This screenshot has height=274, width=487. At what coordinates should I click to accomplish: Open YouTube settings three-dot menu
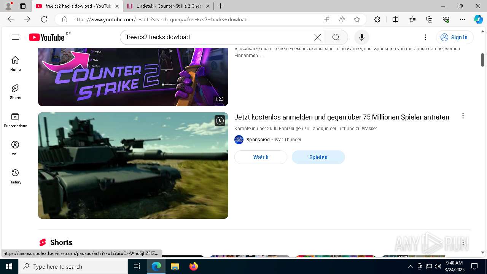coord(425,37)
